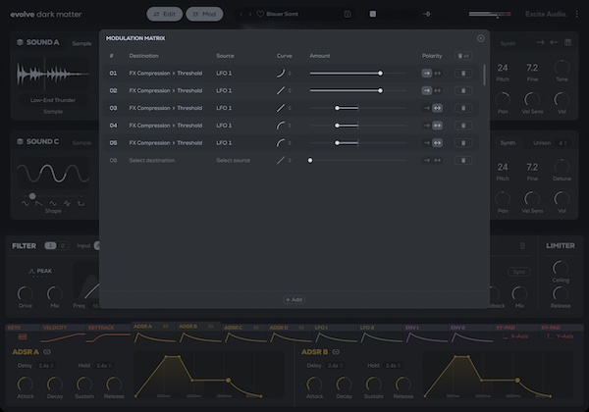Image resolution: width=589 pixels, height=412 pixels.
Task: Open the curve shape selector for row 02
Action: [x=284, y=90]
